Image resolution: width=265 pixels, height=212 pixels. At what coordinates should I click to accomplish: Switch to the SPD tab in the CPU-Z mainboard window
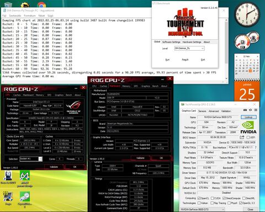[136, 86]
